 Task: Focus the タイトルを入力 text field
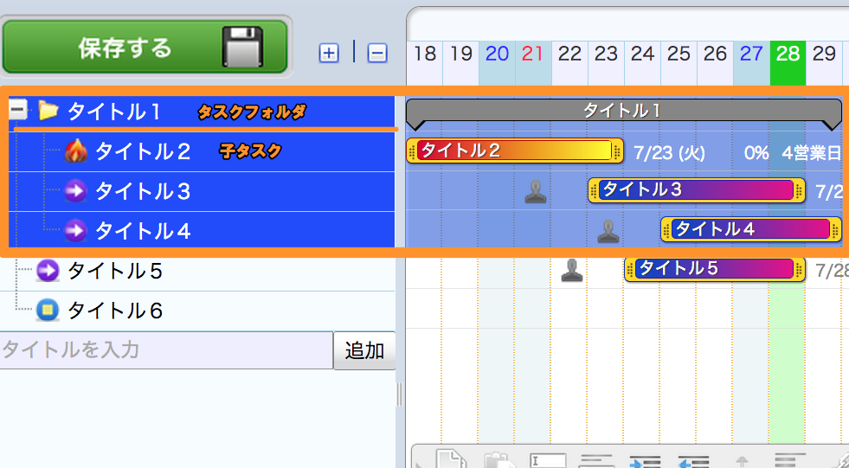[166, 350]
